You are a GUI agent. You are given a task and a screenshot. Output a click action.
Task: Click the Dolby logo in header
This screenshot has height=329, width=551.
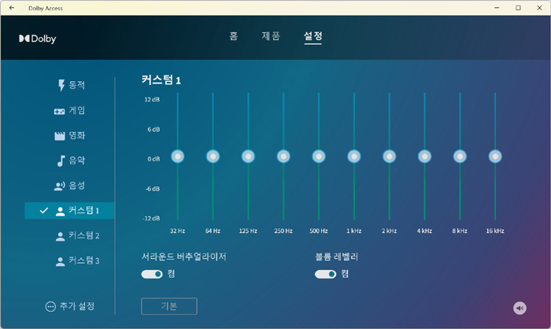point(38,38)
